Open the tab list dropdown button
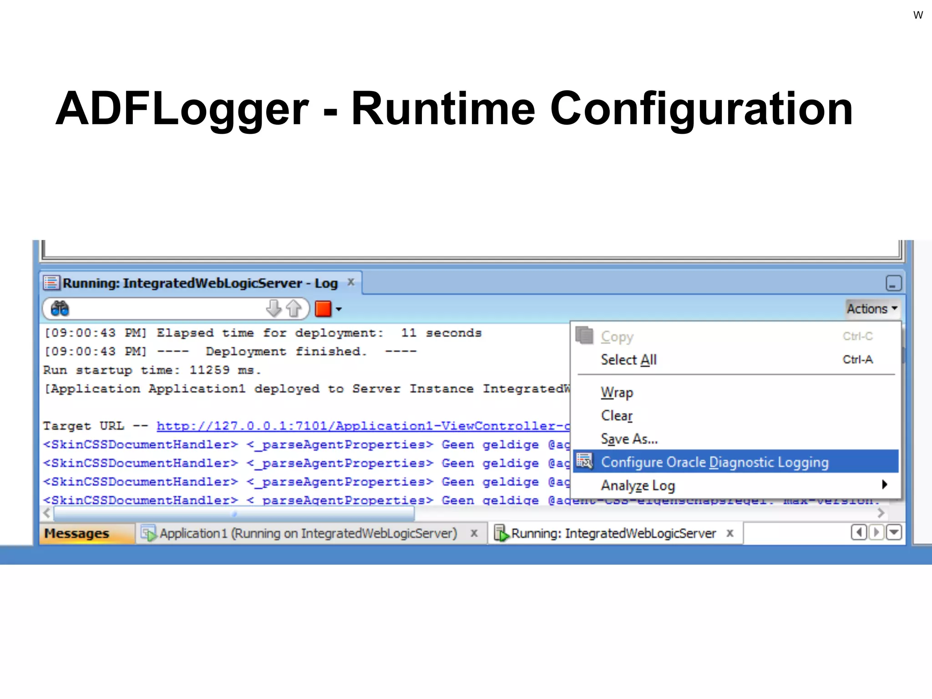The width and height of the screenshot is (932, 699). coord(894,532)
